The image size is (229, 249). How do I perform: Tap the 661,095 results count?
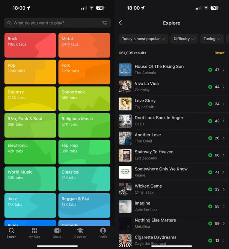(x=133, y=53)
